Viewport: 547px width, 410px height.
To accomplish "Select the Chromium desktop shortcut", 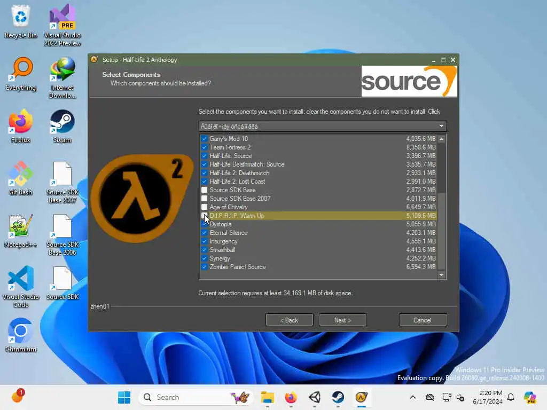I will pyautogui.click(x=21, y=335).
